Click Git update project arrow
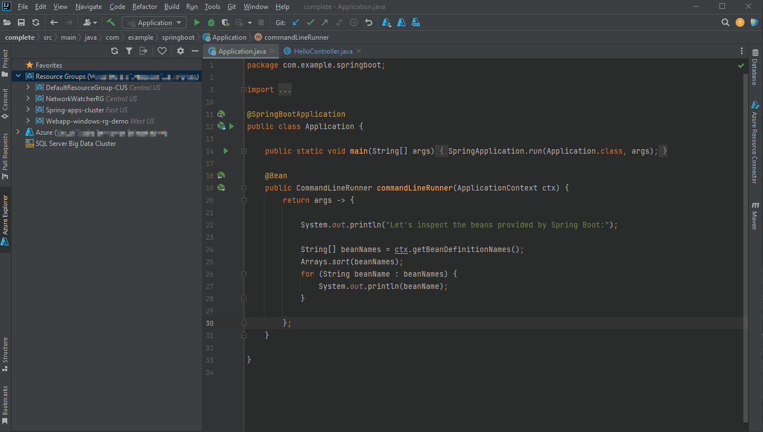The height and width of the screenshot is (432, 763). click(x=296, y=23)
